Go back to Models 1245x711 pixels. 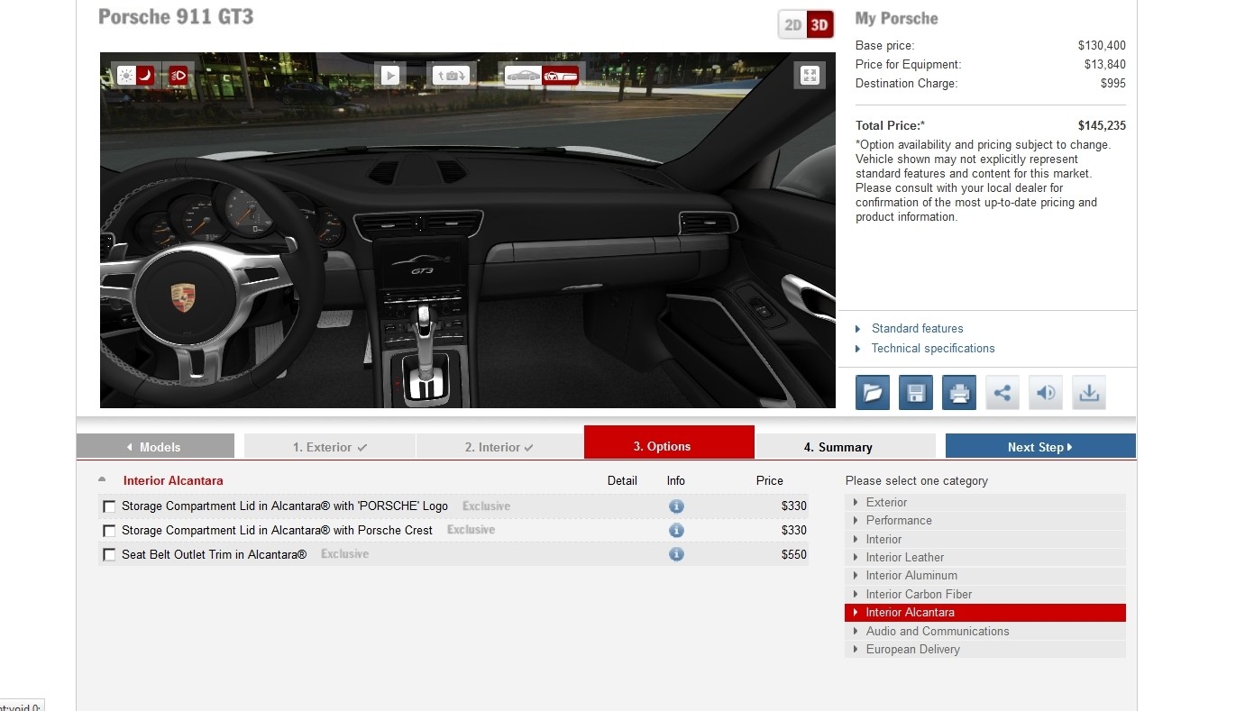[155, 447]
